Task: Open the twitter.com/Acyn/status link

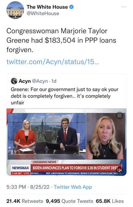Action: tap(53, 62)
